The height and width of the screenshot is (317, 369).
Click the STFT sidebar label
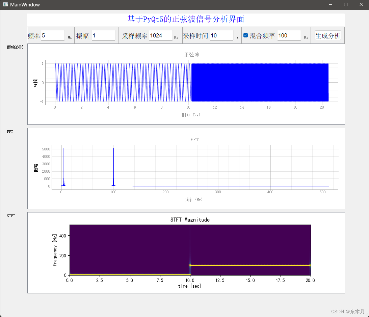11,216
